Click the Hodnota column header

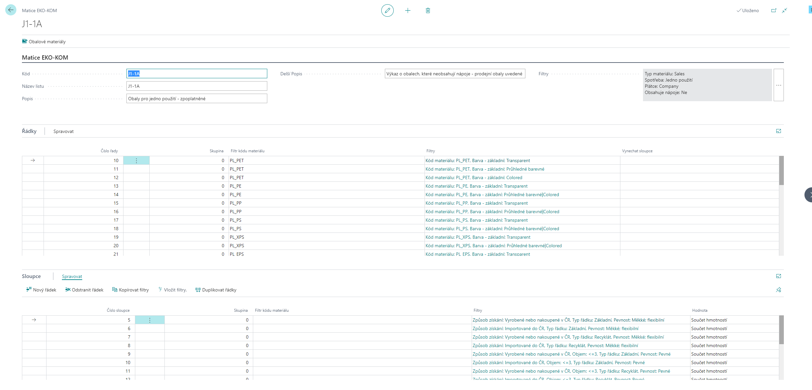click(x=700, y=310)
